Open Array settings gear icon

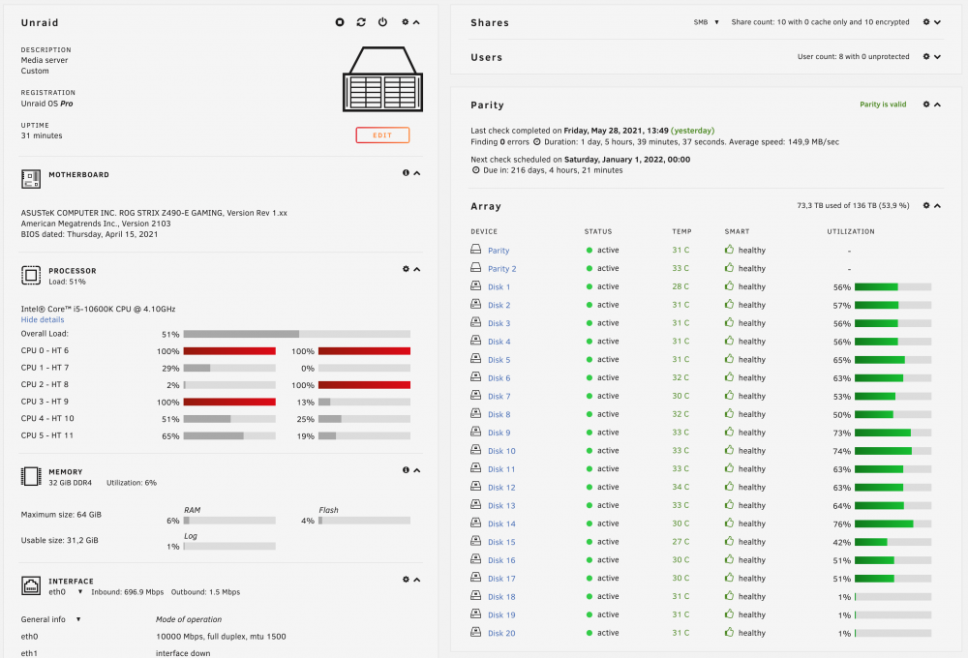[926, 205]
